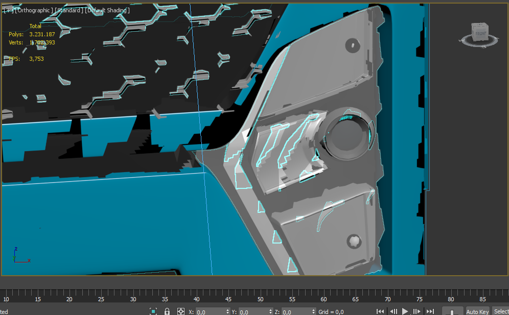The image size is (509, 315).
Task: Step to the previous frame
Action: [394, 311]
